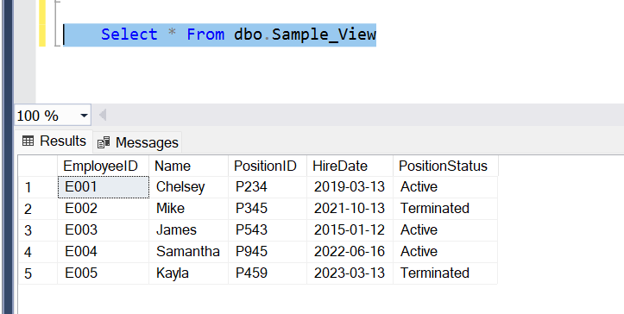Viewport: 624px width, 314px height.
Task: Click Kayla's Terminated status cell
Action: click(x=445, y=273)
